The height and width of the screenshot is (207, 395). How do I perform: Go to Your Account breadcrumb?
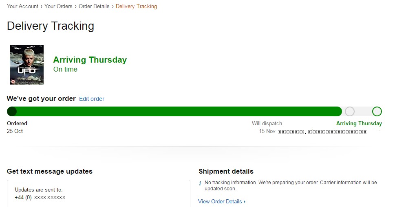click(x=22, y=6)
